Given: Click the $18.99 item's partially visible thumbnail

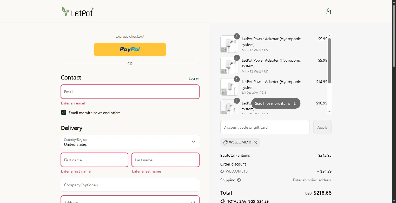Looking at the screenshot, I should tap(229, 107).
